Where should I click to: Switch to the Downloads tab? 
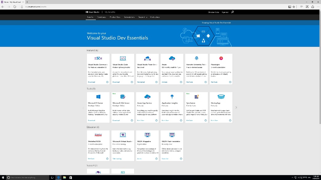(x=102, y=17)
